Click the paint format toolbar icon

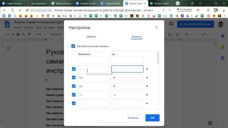point(29,34)
